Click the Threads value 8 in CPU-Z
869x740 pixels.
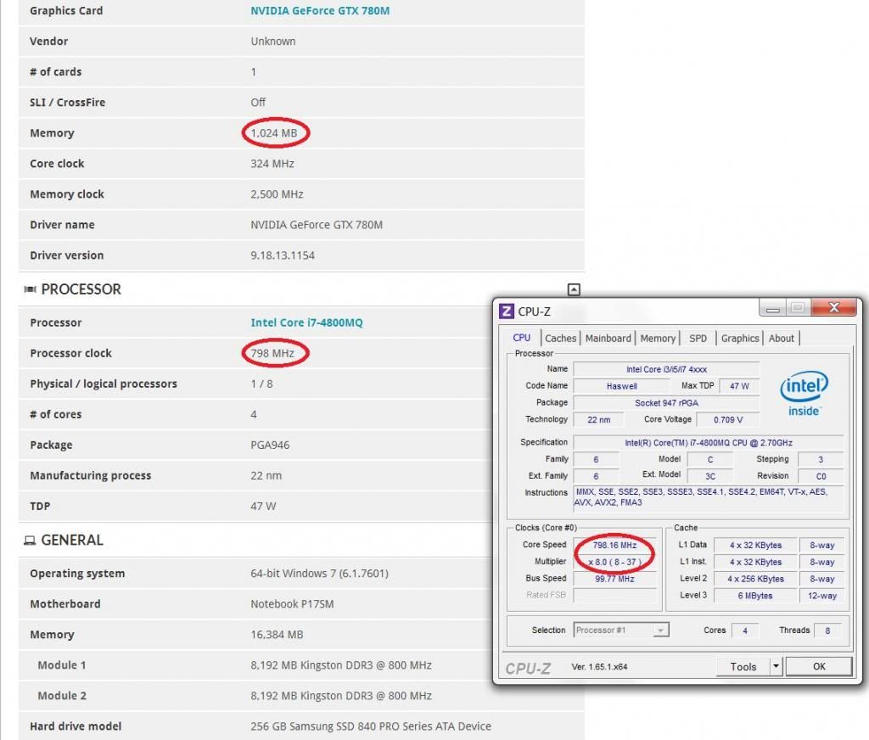827,631
